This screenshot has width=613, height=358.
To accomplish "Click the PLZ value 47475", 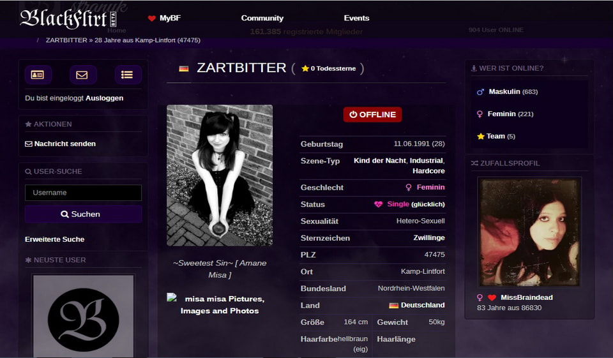I will point(434,255).
